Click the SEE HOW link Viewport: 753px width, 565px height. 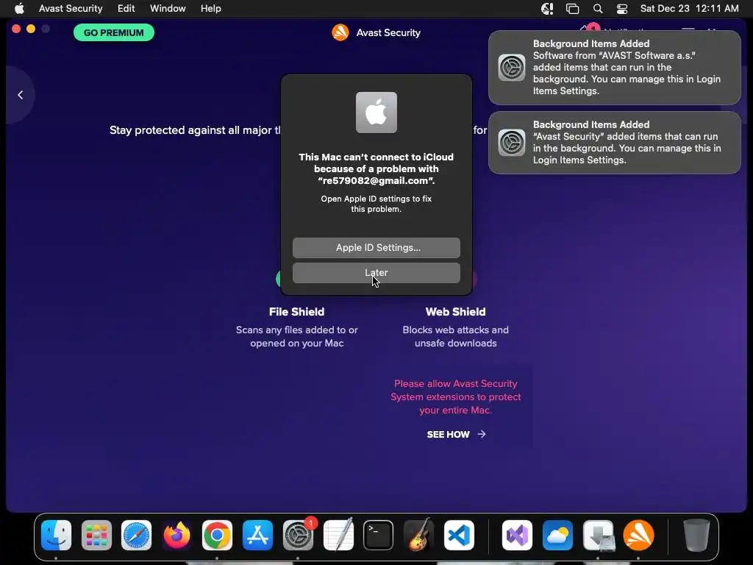456,434
